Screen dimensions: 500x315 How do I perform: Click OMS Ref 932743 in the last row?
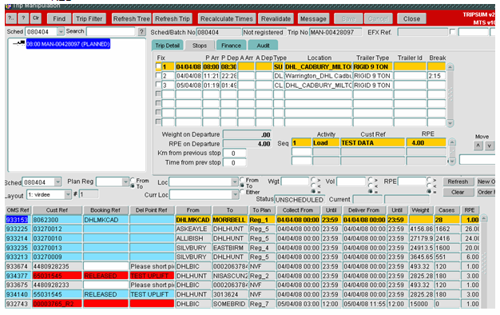click(18, 304)
